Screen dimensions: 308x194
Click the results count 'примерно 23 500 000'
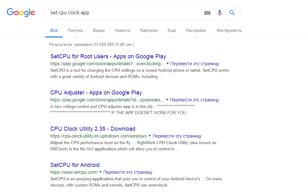(x=94, y=44)
